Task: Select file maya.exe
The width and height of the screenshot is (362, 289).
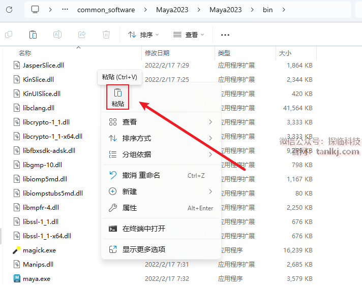Action: click(37, 279)
